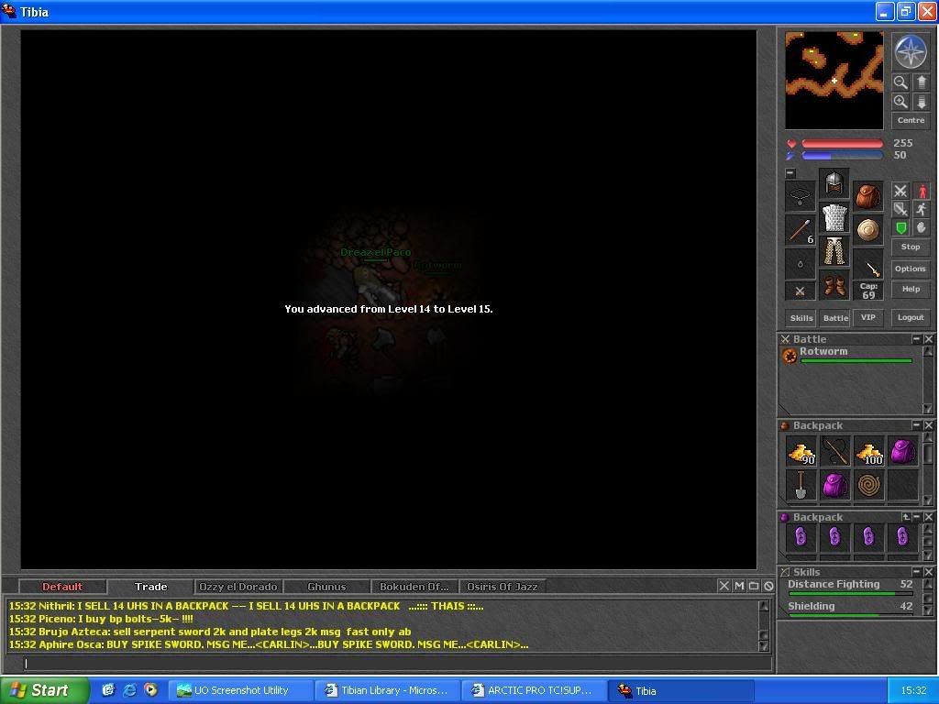939x704 pixels.
Task: Enable full attack fight mode
Action: pos(900,191)
